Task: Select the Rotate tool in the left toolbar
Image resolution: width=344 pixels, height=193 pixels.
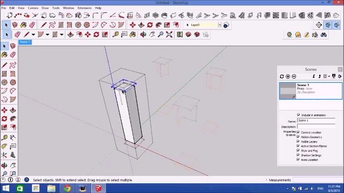Action: pyautogui.click(x=4, y=118)
